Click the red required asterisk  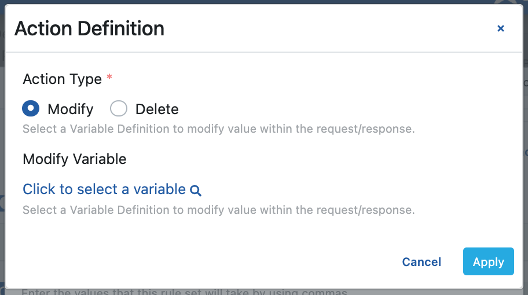(x=109, y=78)
